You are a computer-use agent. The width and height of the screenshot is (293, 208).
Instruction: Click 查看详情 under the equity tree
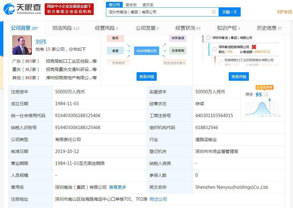tap(239, 76)
